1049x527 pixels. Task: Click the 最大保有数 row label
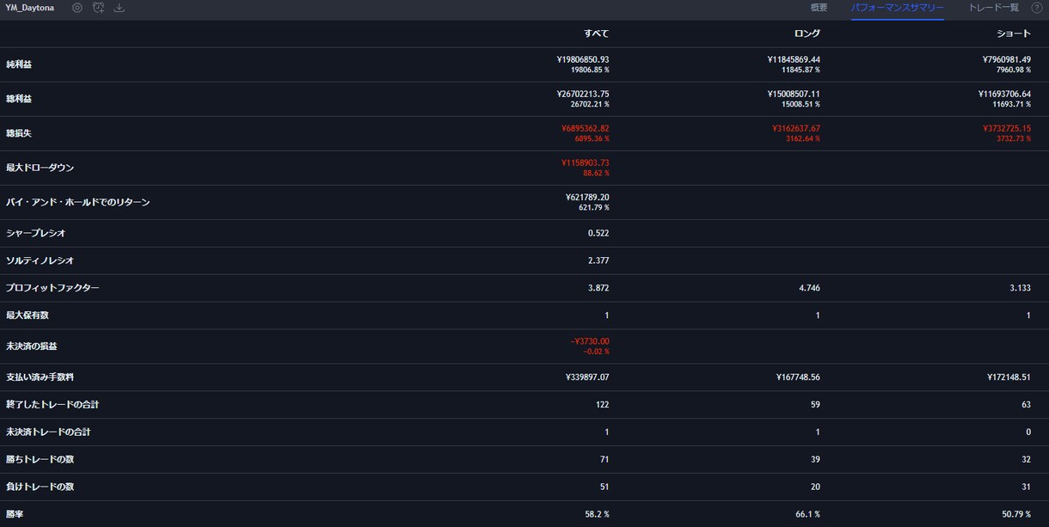(x=28, y=316)
